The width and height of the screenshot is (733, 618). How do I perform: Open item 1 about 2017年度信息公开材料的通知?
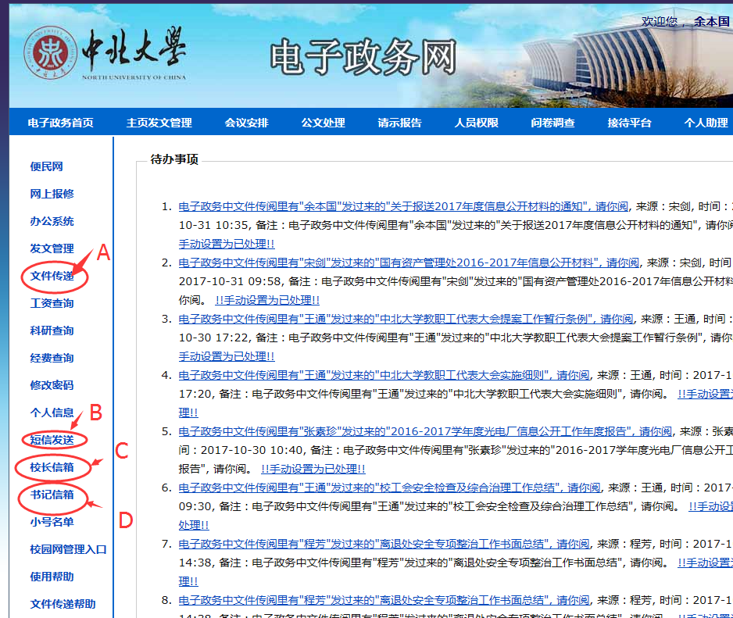tap(402, 207)
